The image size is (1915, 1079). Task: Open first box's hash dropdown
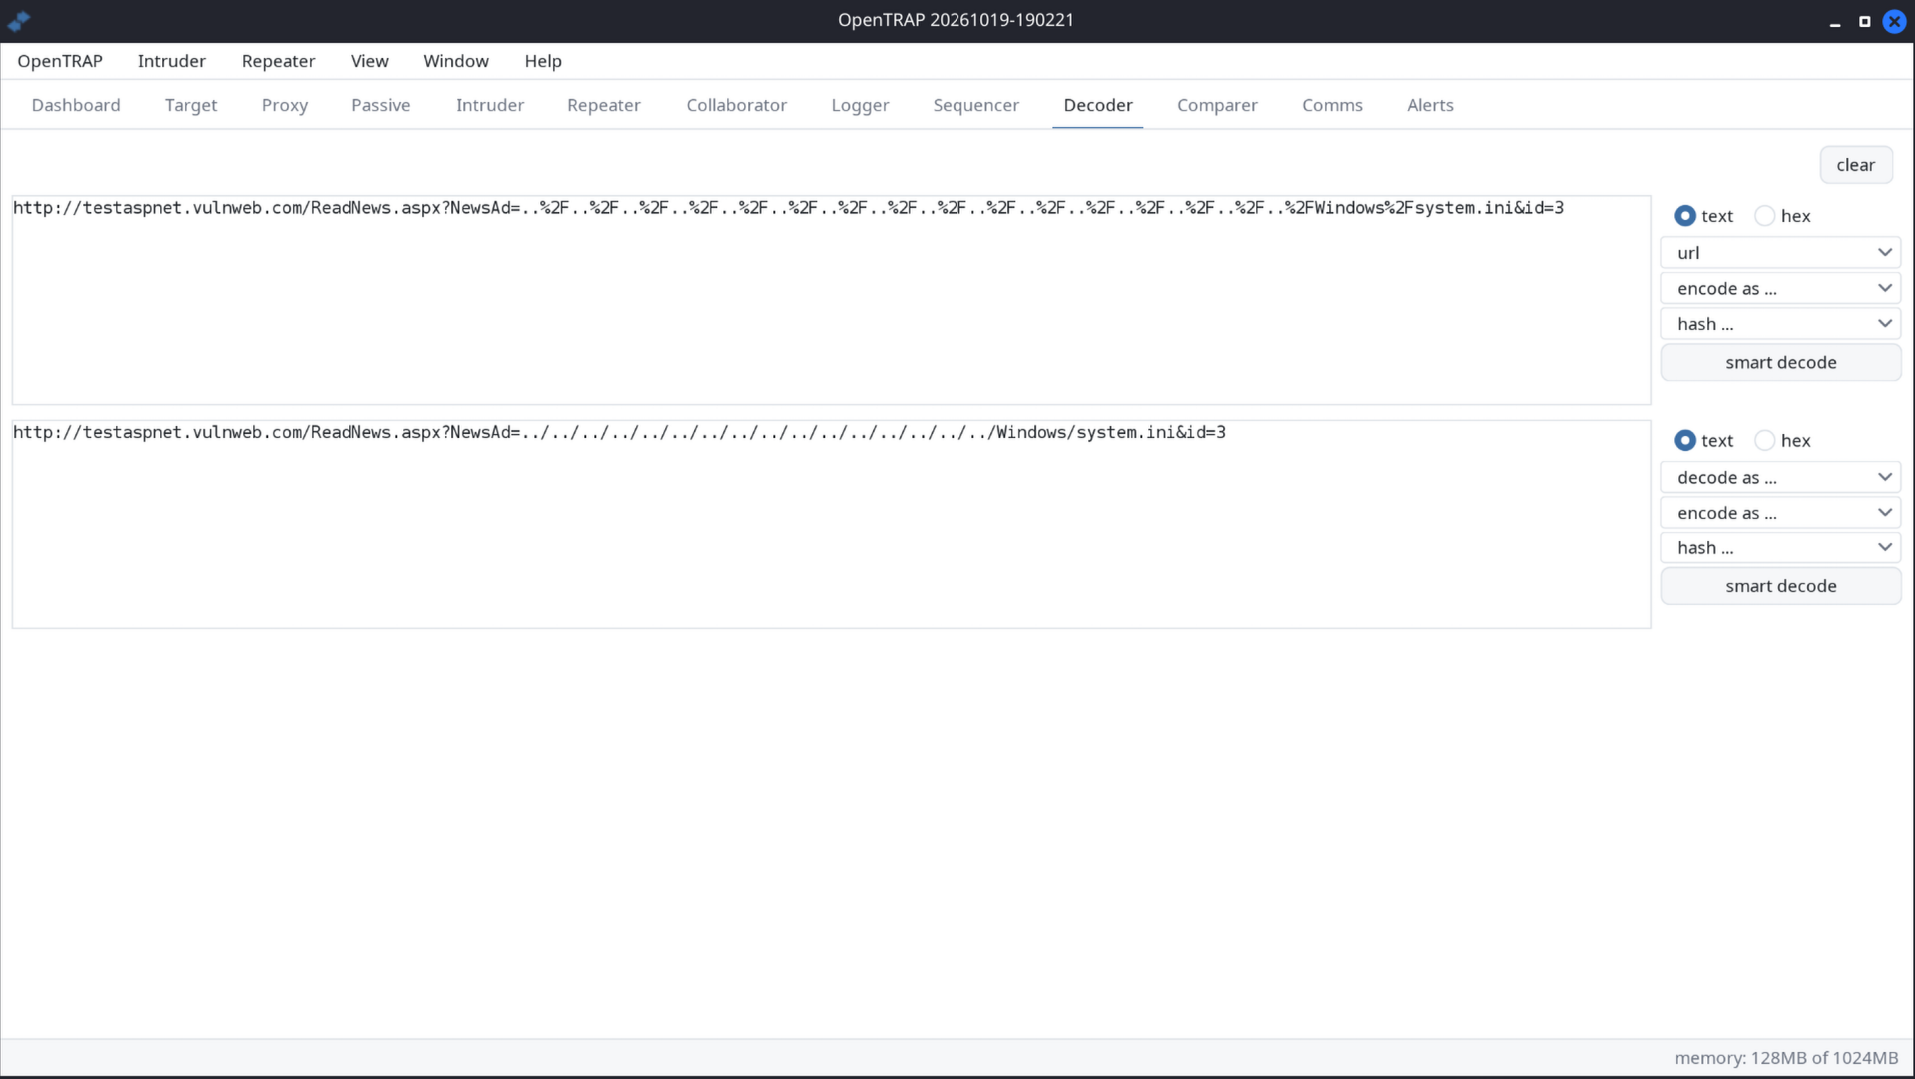tap(1781, 324)
